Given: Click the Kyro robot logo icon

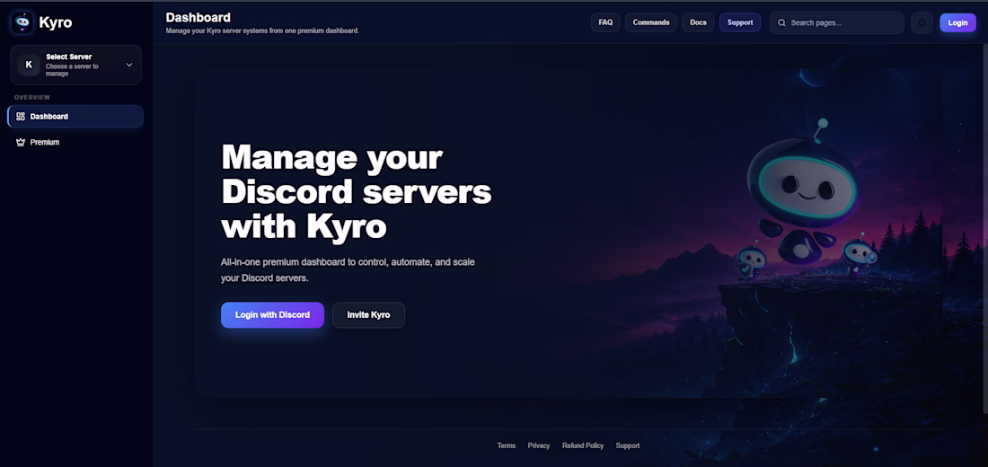Looking at the screenshot, I should (22, 22).
